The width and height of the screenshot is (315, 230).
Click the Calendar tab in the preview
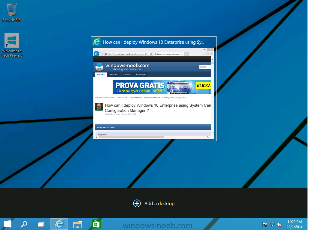pyautogui.click(x=127, y=74)
